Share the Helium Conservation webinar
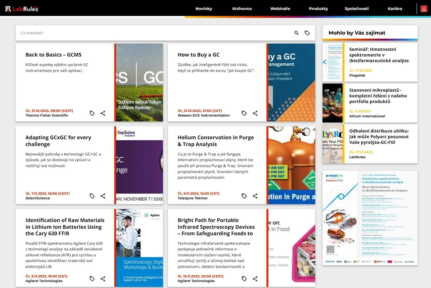 pyautogui.click(x=255, y=196)
